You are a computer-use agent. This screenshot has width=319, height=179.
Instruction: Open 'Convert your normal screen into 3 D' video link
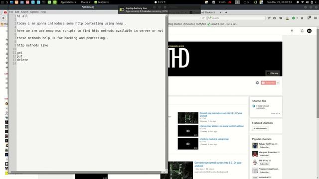221,114
